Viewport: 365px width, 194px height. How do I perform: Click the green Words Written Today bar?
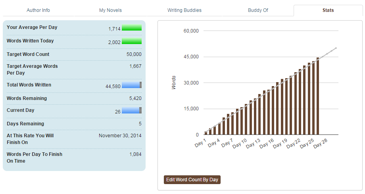(x=132, y=41)
